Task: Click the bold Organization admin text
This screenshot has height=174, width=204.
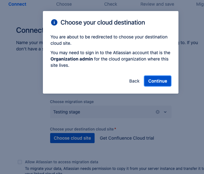Action: tap(72, 59)
